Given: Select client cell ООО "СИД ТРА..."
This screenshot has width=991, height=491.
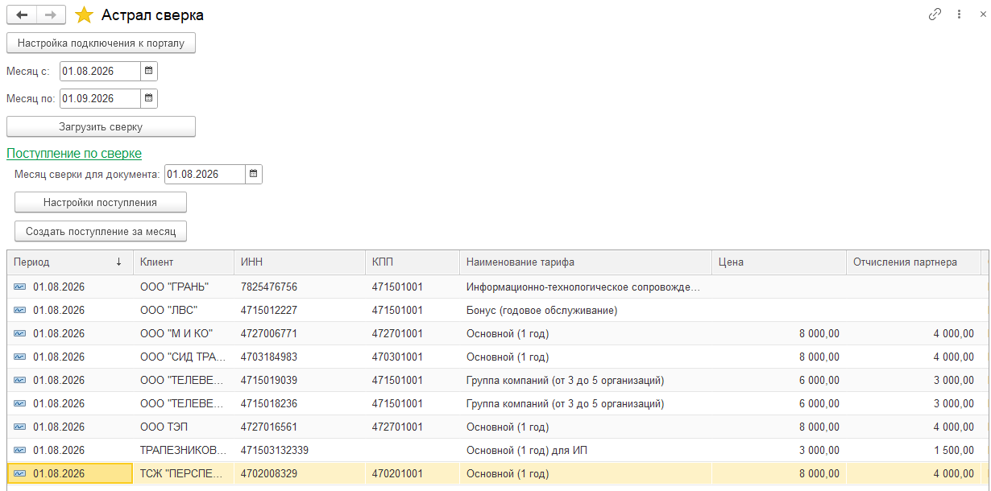Looking at the screenshot, I should 184,357.
